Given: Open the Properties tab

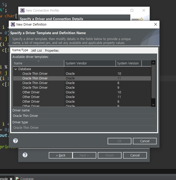Looking at the screenshot, I should pos(52,51).
